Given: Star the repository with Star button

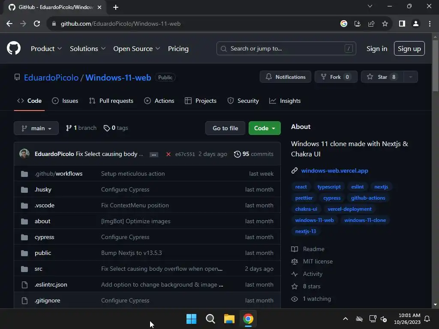Looking at the screenshot, I should [382, 77].
